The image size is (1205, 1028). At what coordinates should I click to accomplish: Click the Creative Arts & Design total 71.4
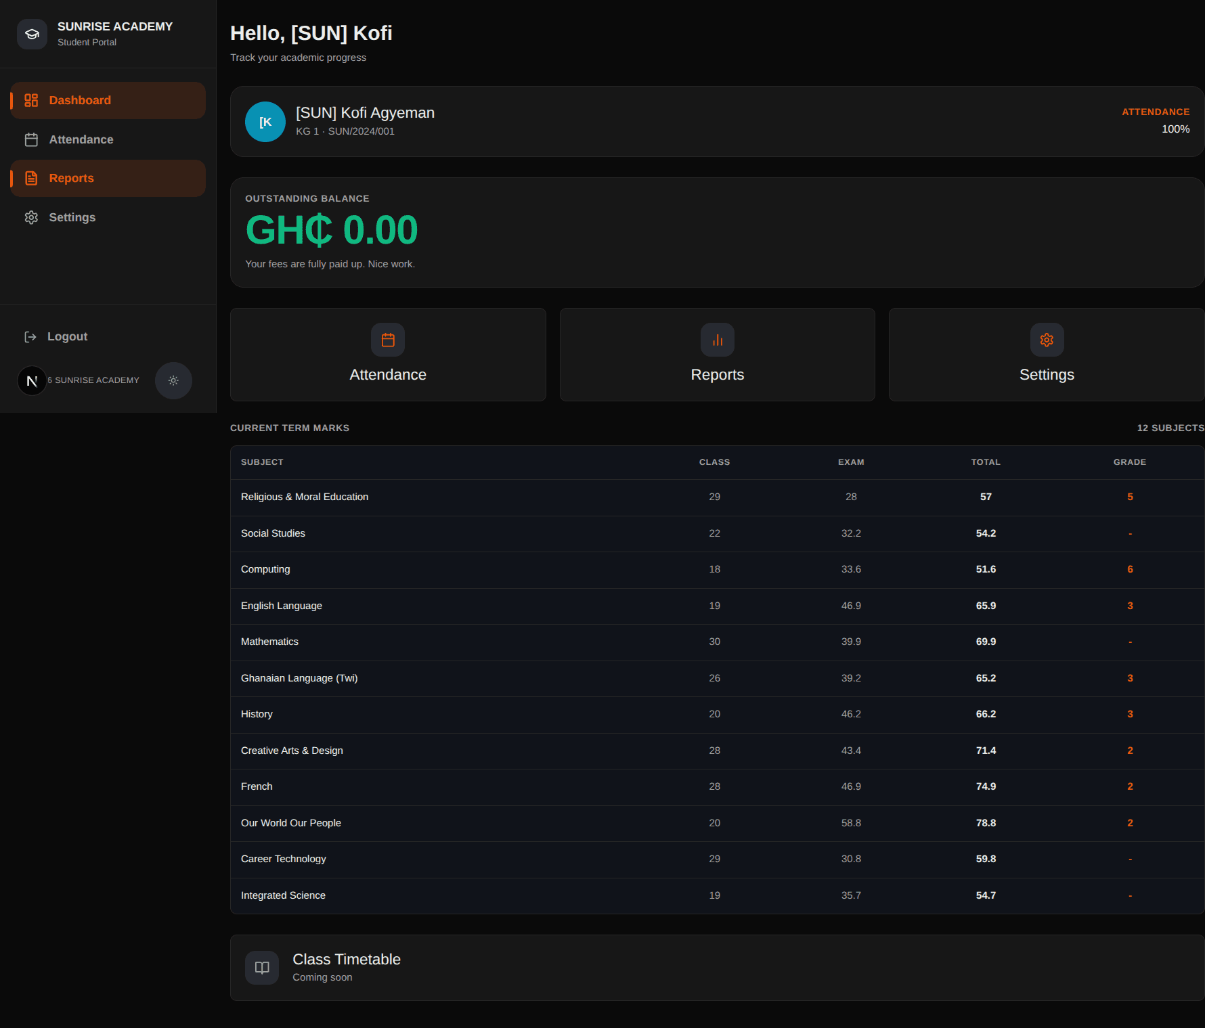tap(986, 751)
